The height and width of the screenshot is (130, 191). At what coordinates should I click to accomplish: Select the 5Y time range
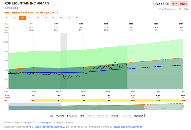pyautogui.click(x=38, y=18)
